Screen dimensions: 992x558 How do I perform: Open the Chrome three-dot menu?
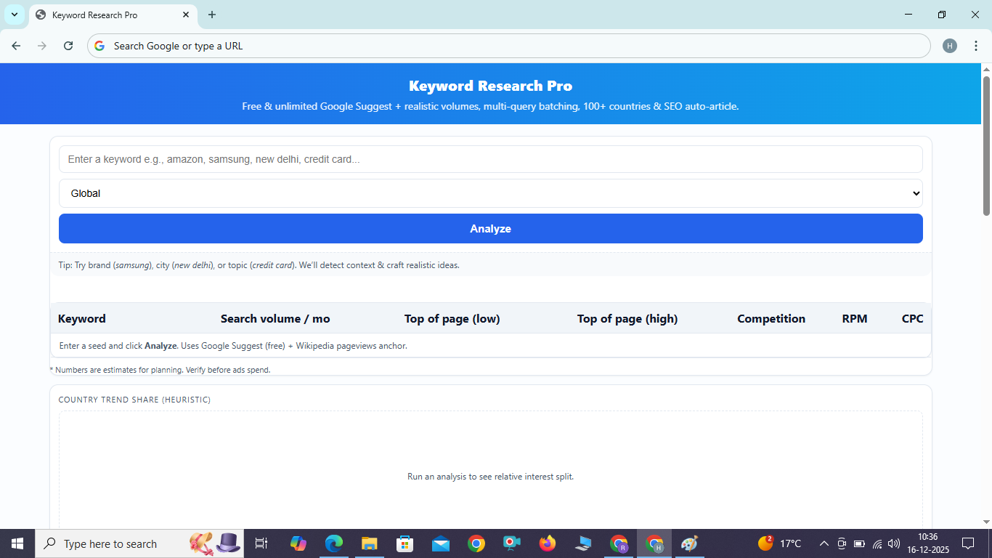pyautogui.click(x=976, y=45)
